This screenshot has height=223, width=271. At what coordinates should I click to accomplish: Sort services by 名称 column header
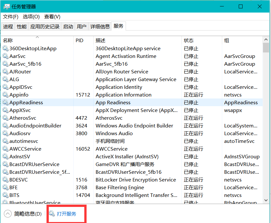coord(37,40)
